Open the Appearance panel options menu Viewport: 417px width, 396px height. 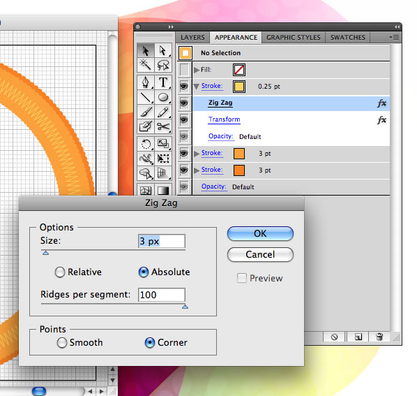pyautogui.click(x=395, y=37)
